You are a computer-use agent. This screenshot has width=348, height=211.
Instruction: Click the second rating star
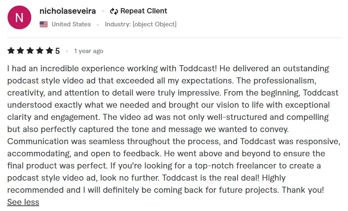pos(21,51)
